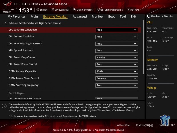Open Hot Keys question mark icon

pos(128,10)
